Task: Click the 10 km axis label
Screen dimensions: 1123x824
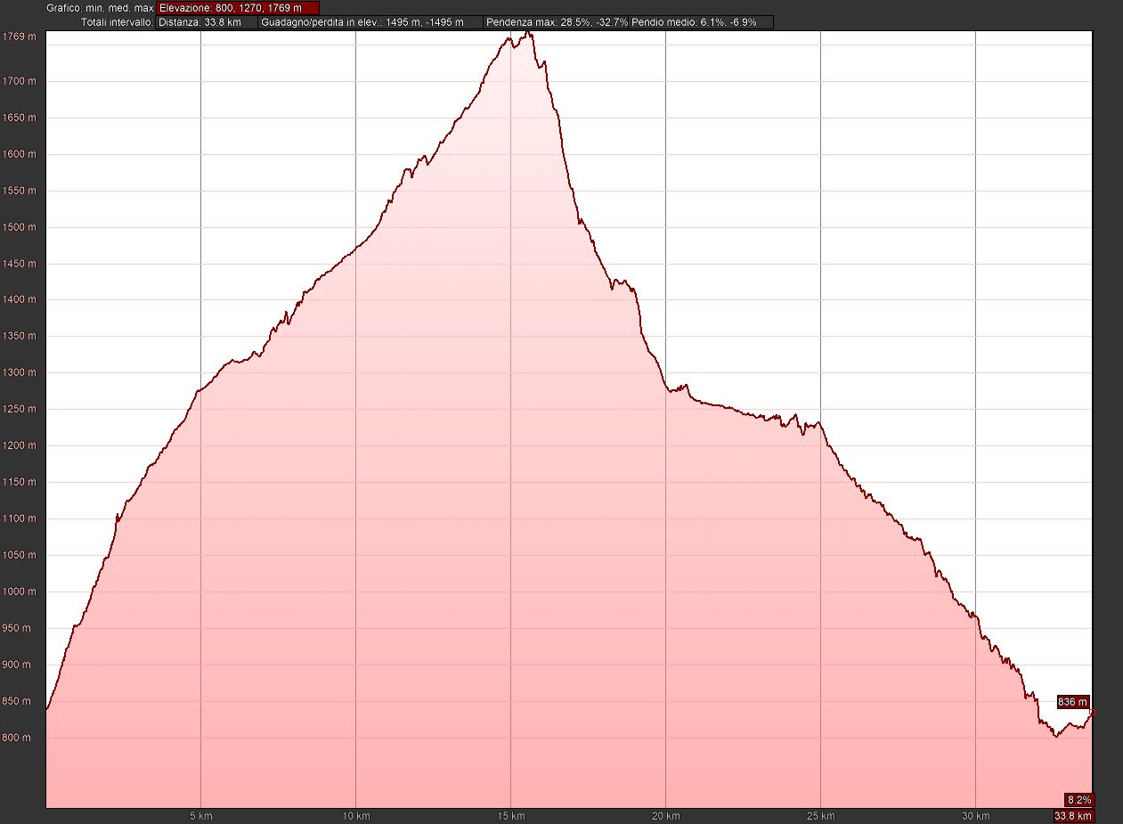Action: point(355,816)
